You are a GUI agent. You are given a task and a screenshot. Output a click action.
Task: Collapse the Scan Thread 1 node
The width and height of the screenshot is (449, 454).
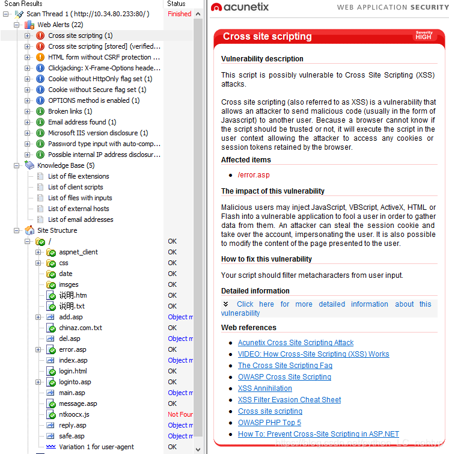[5, 14]
